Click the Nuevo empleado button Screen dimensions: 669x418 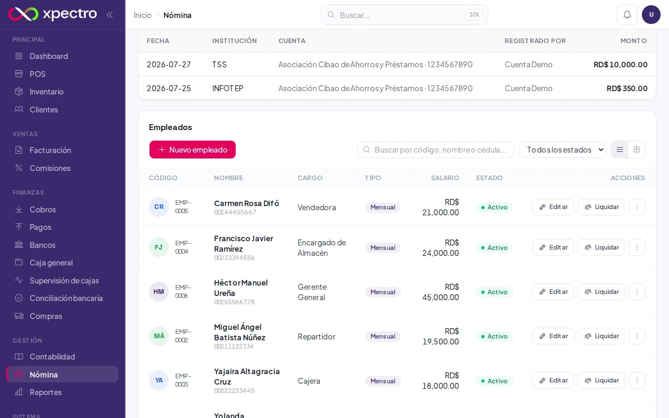coord(192,150)
